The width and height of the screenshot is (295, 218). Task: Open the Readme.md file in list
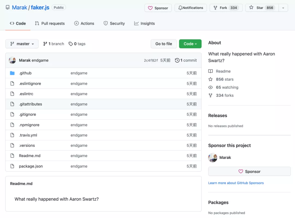coord(30,156)
